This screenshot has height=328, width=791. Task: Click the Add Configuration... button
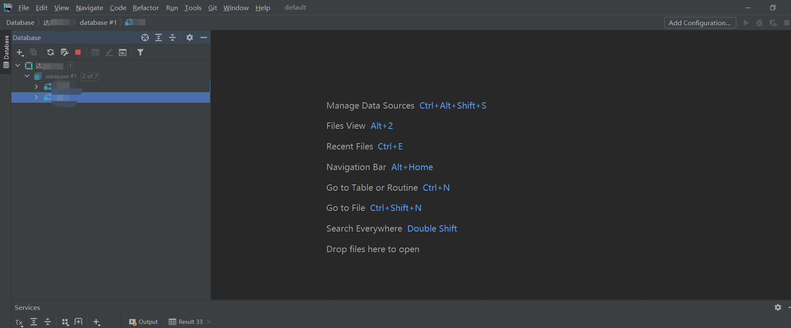coord(700,23)
